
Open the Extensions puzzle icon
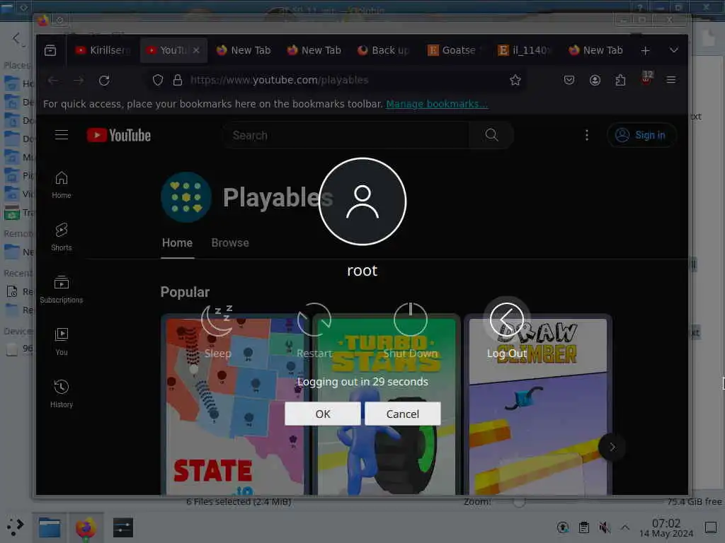(620, 81)
